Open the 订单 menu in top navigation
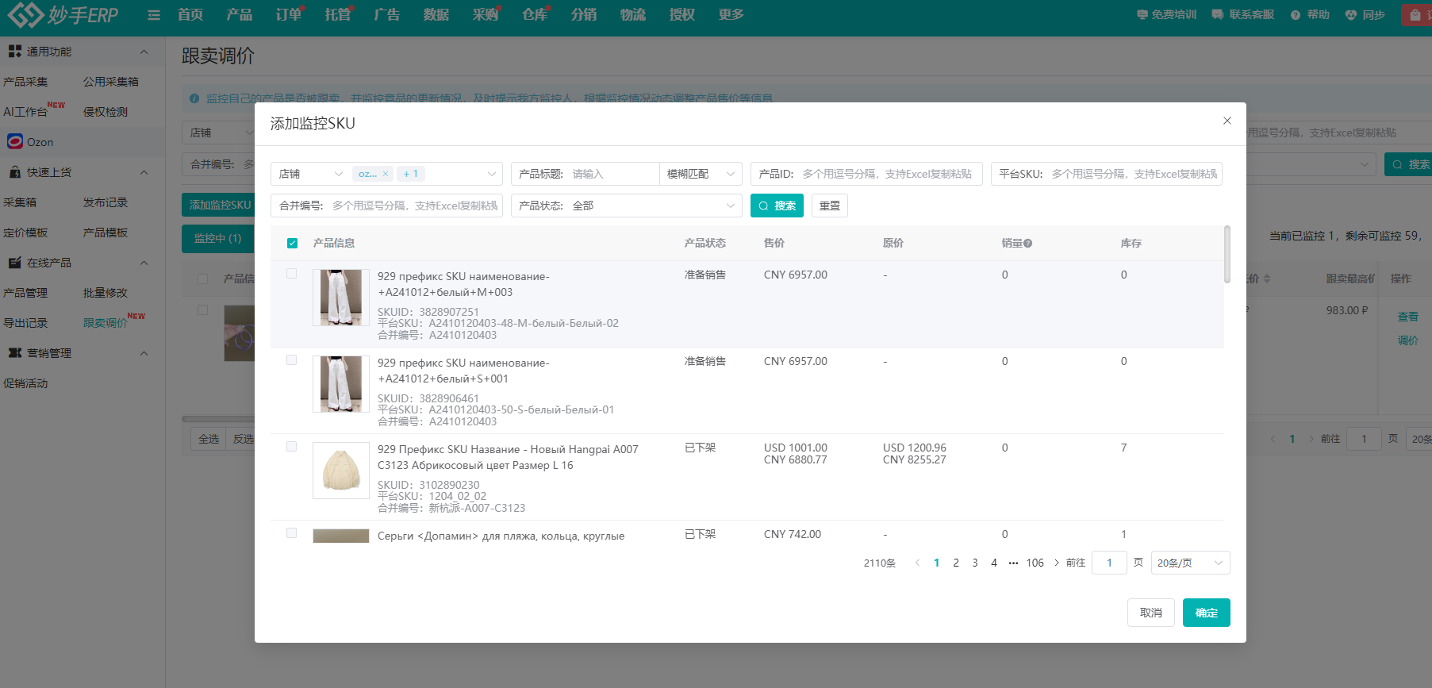 click(x=288, y=15)
